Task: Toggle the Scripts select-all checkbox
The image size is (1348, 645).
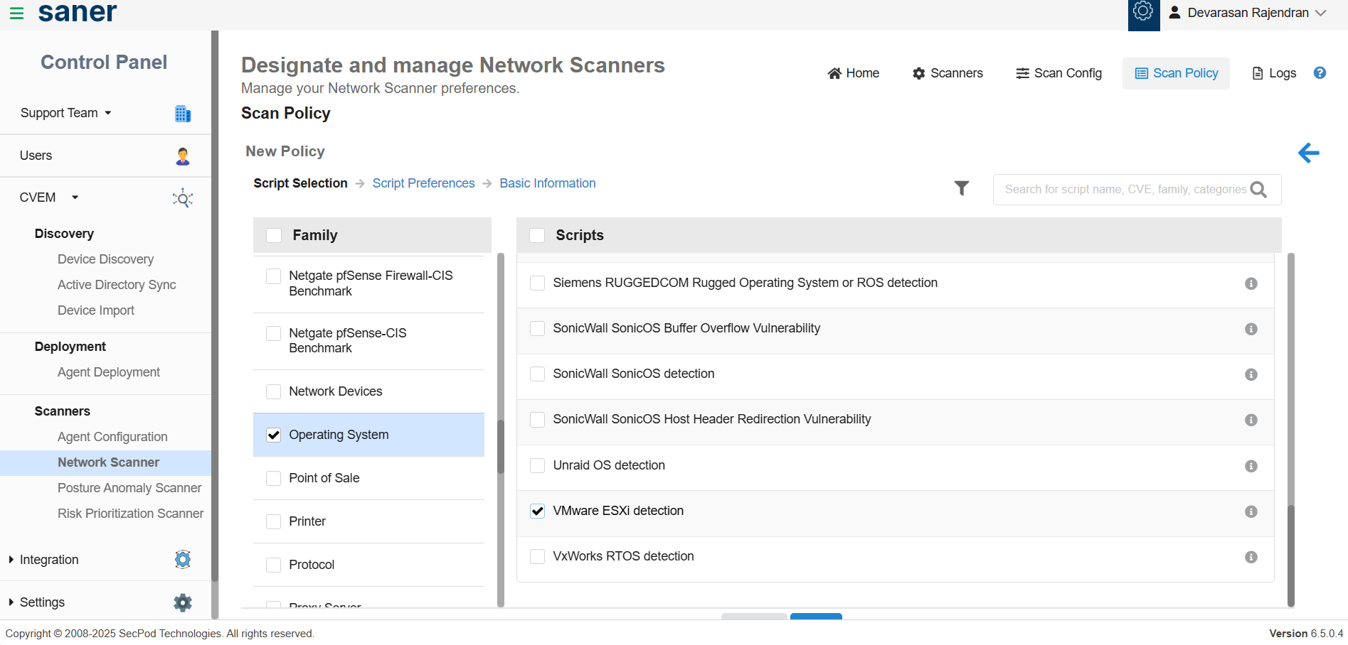Action: [x=537, y=235]
